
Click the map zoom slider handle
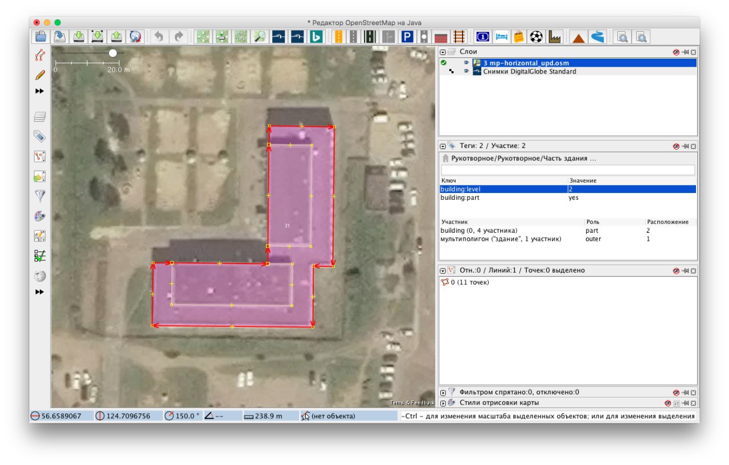pos(113,53)
